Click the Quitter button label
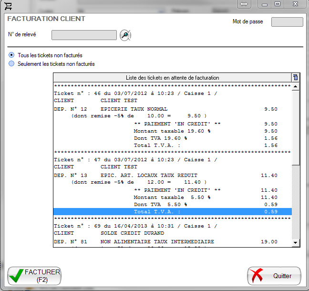The image size is (309, 291). pyautogui.click(x=282, y=276)
